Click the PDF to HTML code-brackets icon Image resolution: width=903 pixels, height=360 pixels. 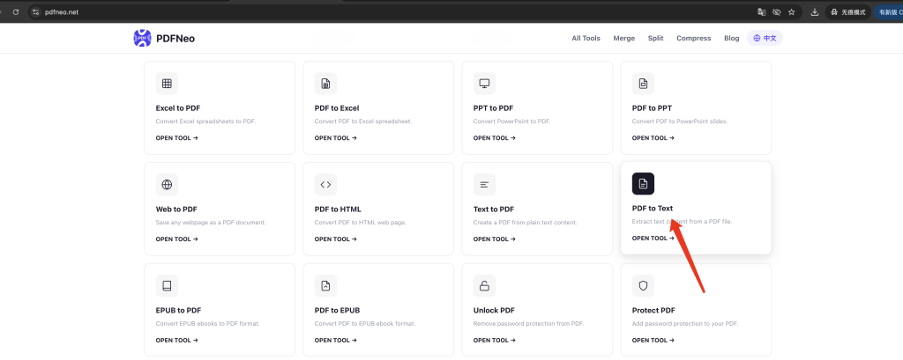pyautogui.click(x=325, y=185)
